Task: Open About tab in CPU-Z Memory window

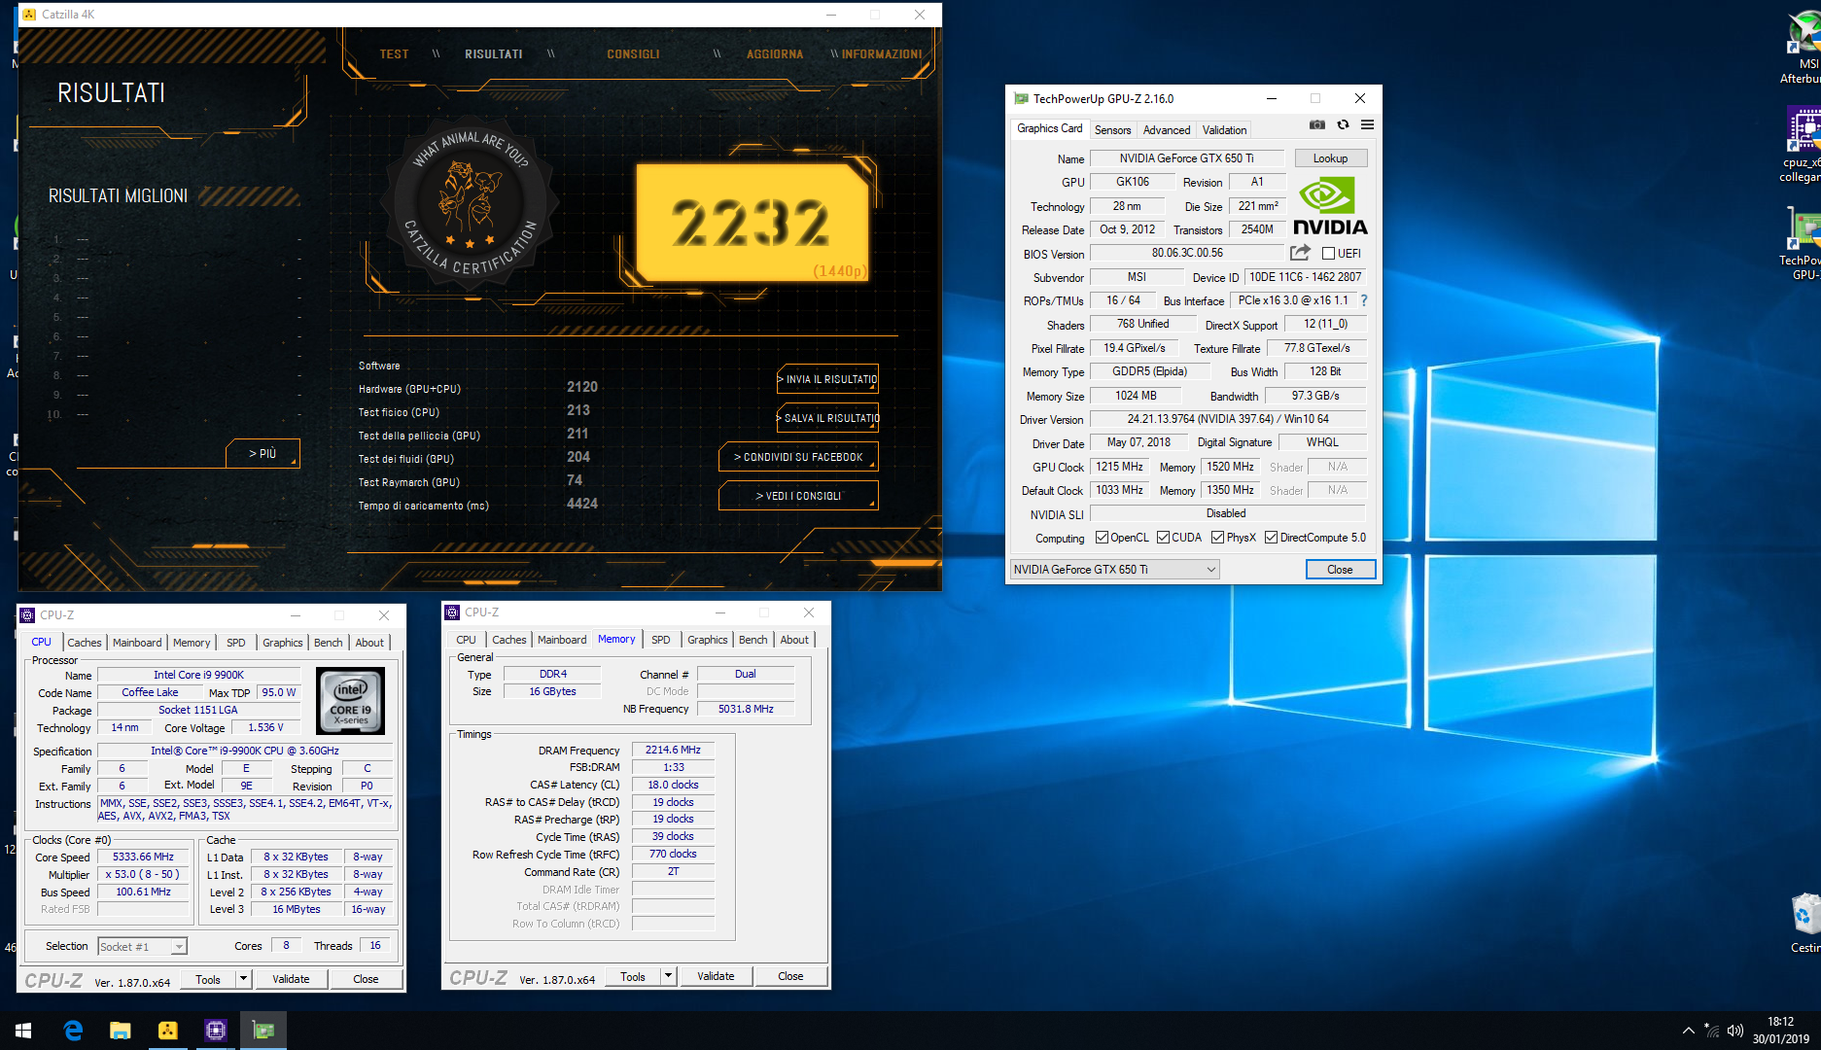Action: click(x=794, y=640)
